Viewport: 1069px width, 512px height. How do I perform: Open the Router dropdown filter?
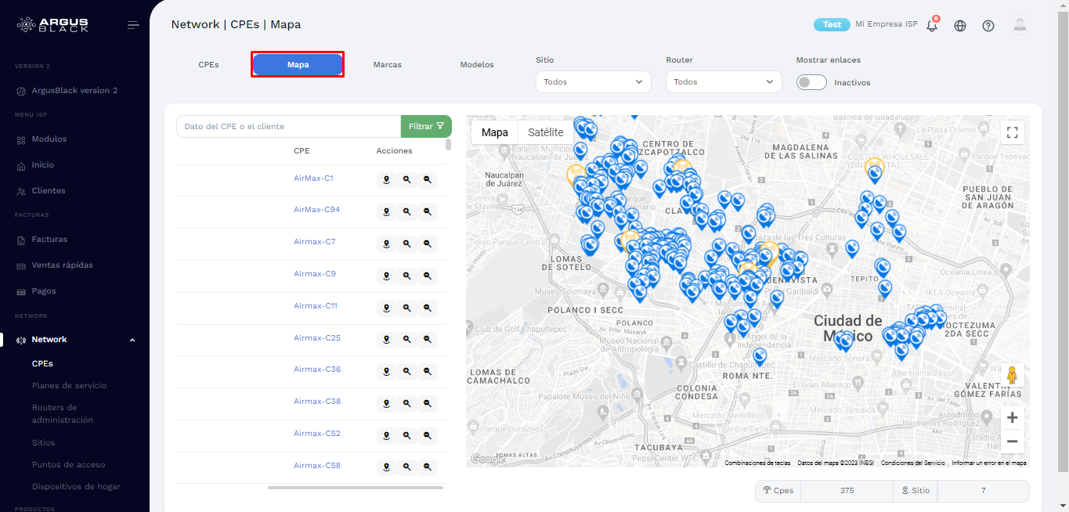[723, 81]
